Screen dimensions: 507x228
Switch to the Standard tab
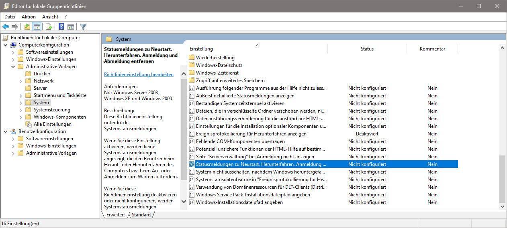click(141, 215)
